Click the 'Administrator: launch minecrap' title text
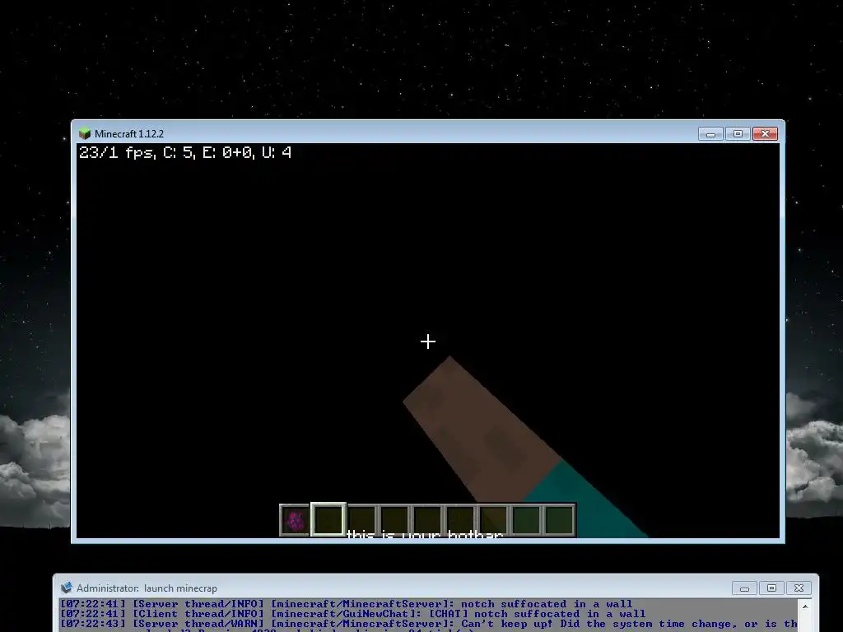This screenshot has width=843, height=632. pyautogui.click(x=147, y=588)
